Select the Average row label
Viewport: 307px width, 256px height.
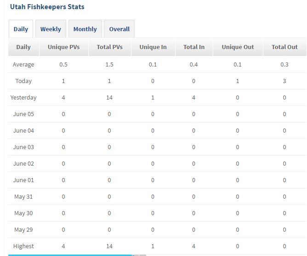[x=23, y=64]
